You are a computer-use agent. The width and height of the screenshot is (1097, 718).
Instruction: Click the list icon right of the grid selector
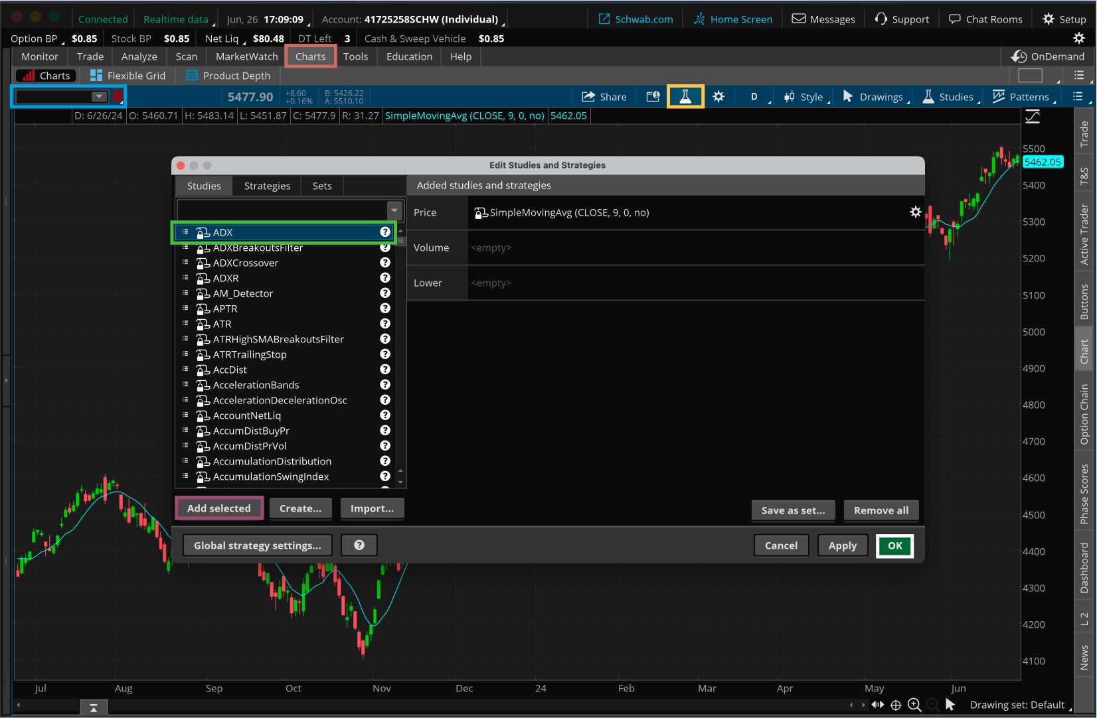[x=1079, y=76]
